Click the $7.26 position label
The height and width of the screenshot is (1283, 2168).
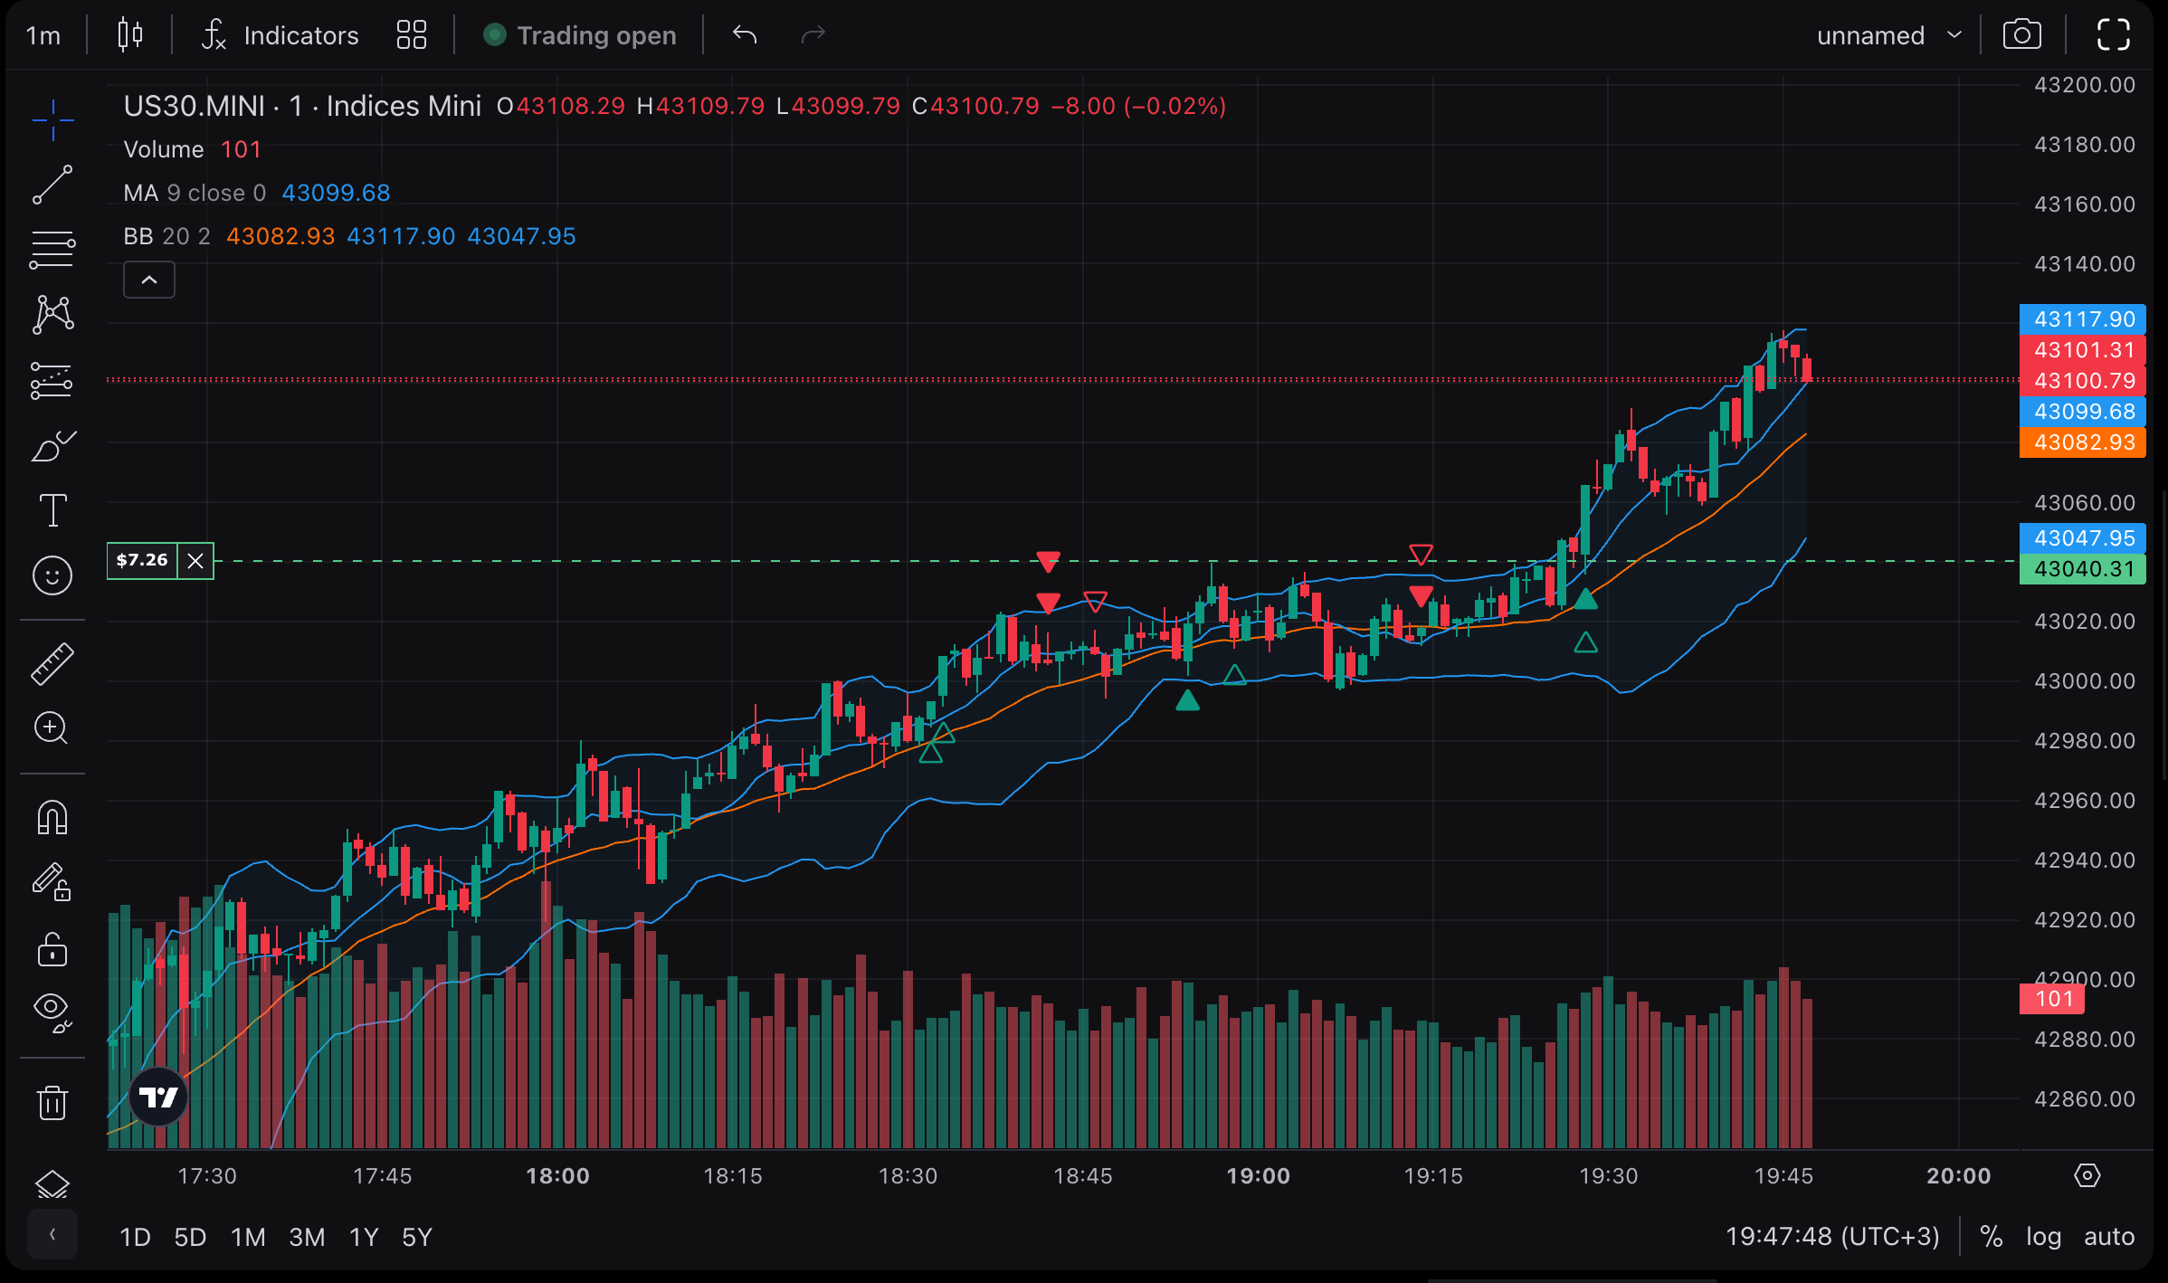click(x=142, y=561)
